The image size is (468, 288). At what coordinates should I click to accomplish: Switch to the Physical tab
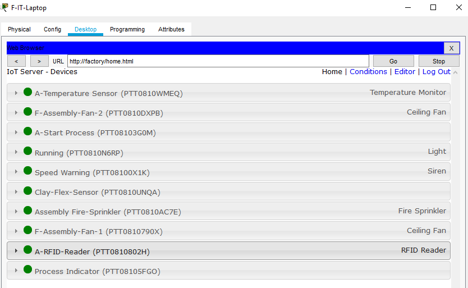(x=19, y=29)
